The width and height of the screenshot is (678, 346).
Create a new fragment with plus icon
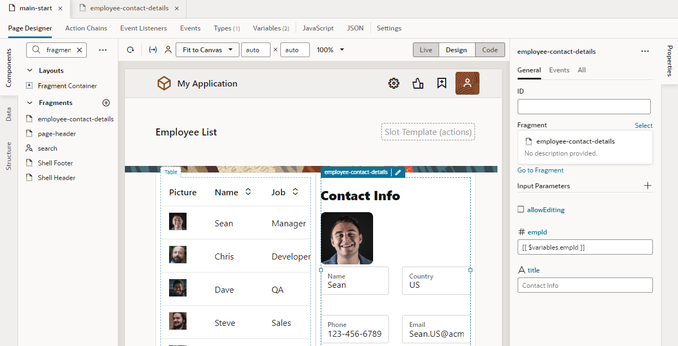coord(106,103)
